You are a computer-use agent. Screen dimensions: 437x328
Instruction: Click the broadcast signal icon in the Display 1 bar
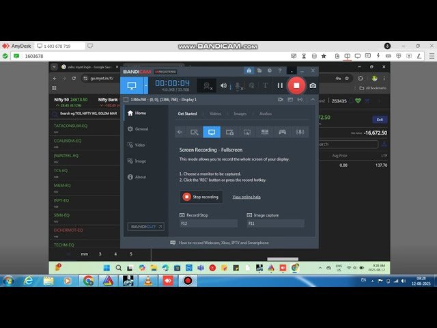[300, 100]
